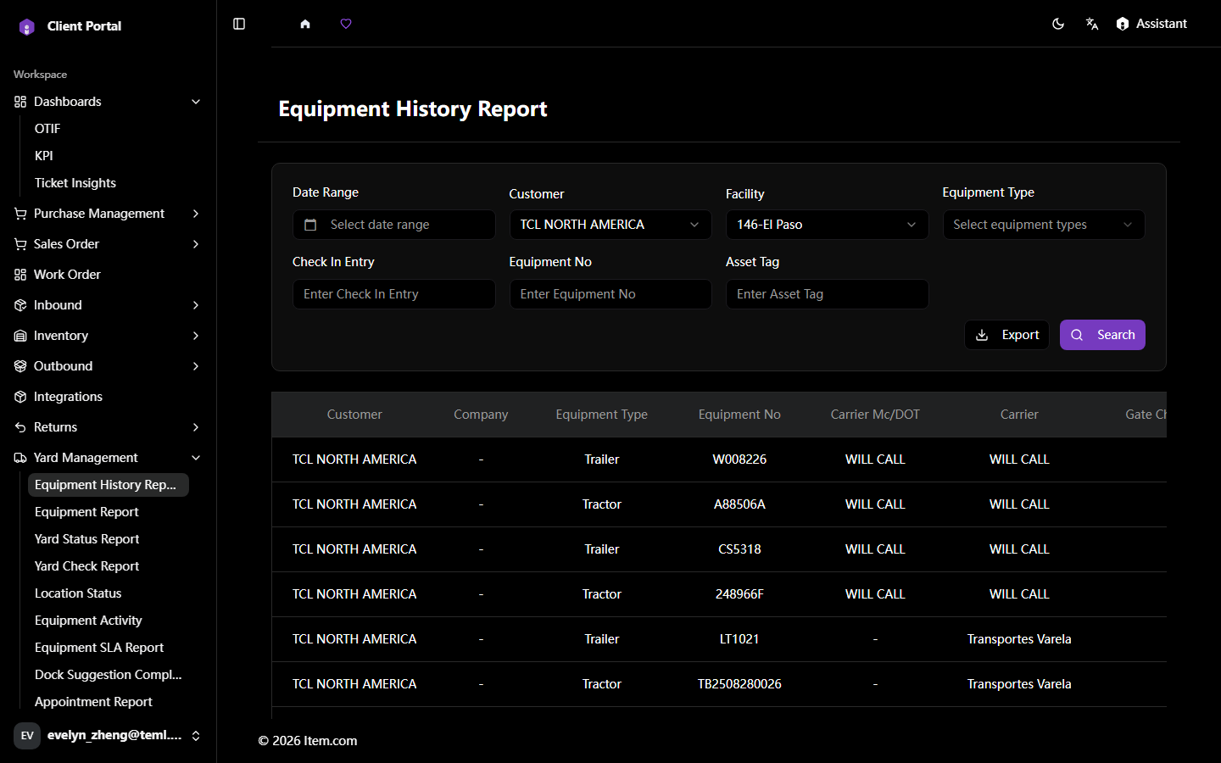Expand the Inventory menu
This screenshot has height=763, width=1221.
click(109, 336)
